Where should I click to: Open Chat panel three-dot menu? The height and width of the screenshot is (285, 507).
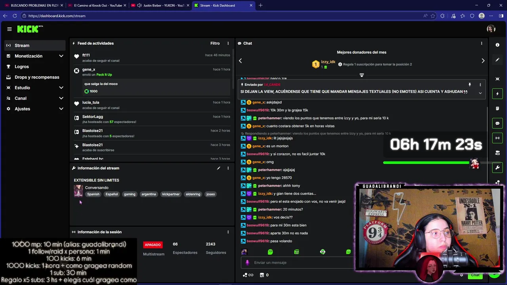[x=482, y=43]
